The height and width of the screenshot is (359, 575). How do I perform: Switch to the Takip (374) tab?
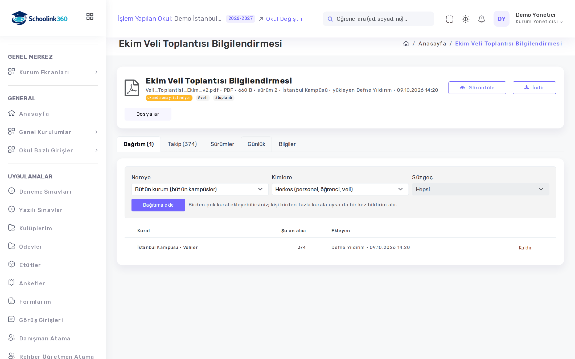pos(182,144)
